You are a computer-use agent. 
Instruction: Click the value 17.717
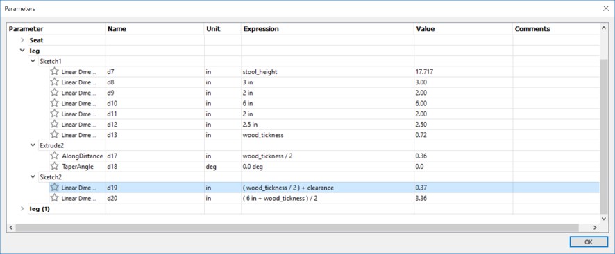tap(424, 71)
